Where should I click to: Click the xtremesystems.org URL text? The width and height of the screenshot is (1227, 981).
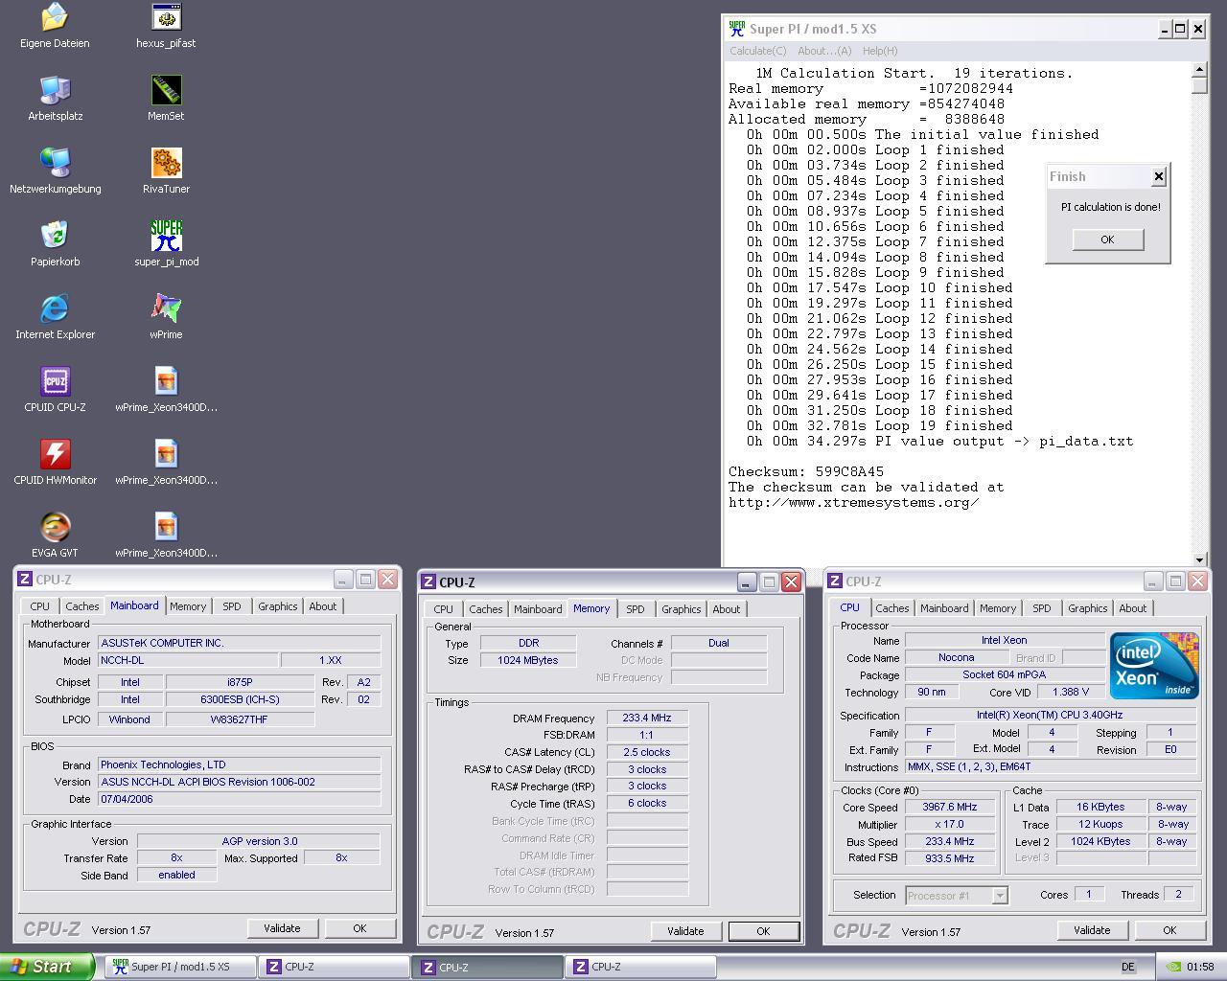854,502
